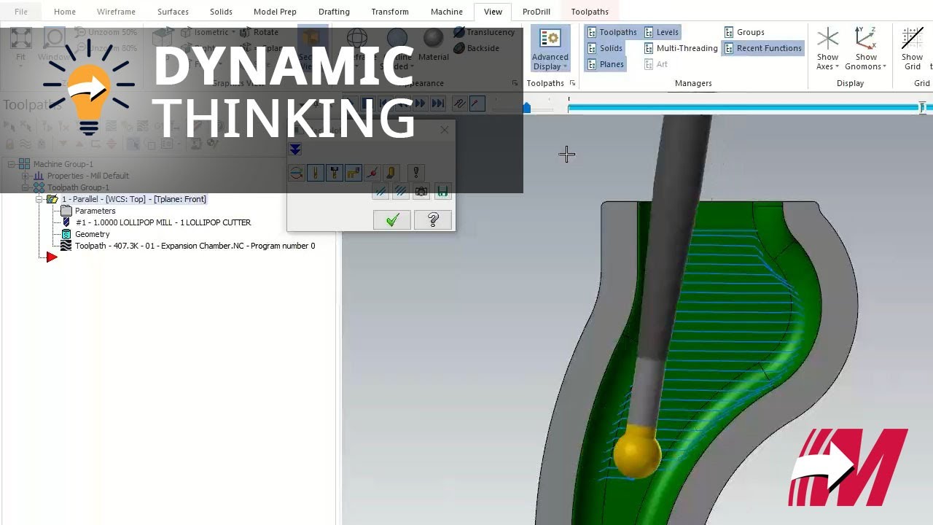Toggle the Loop/repeat backplot icon in dialog

coord(297,173)
